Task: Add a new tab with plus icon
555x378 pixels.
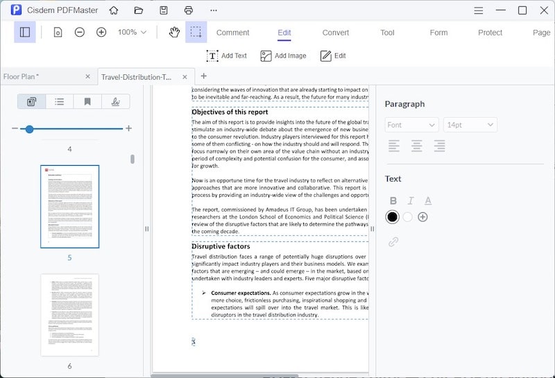Action: tap(203, 76)
